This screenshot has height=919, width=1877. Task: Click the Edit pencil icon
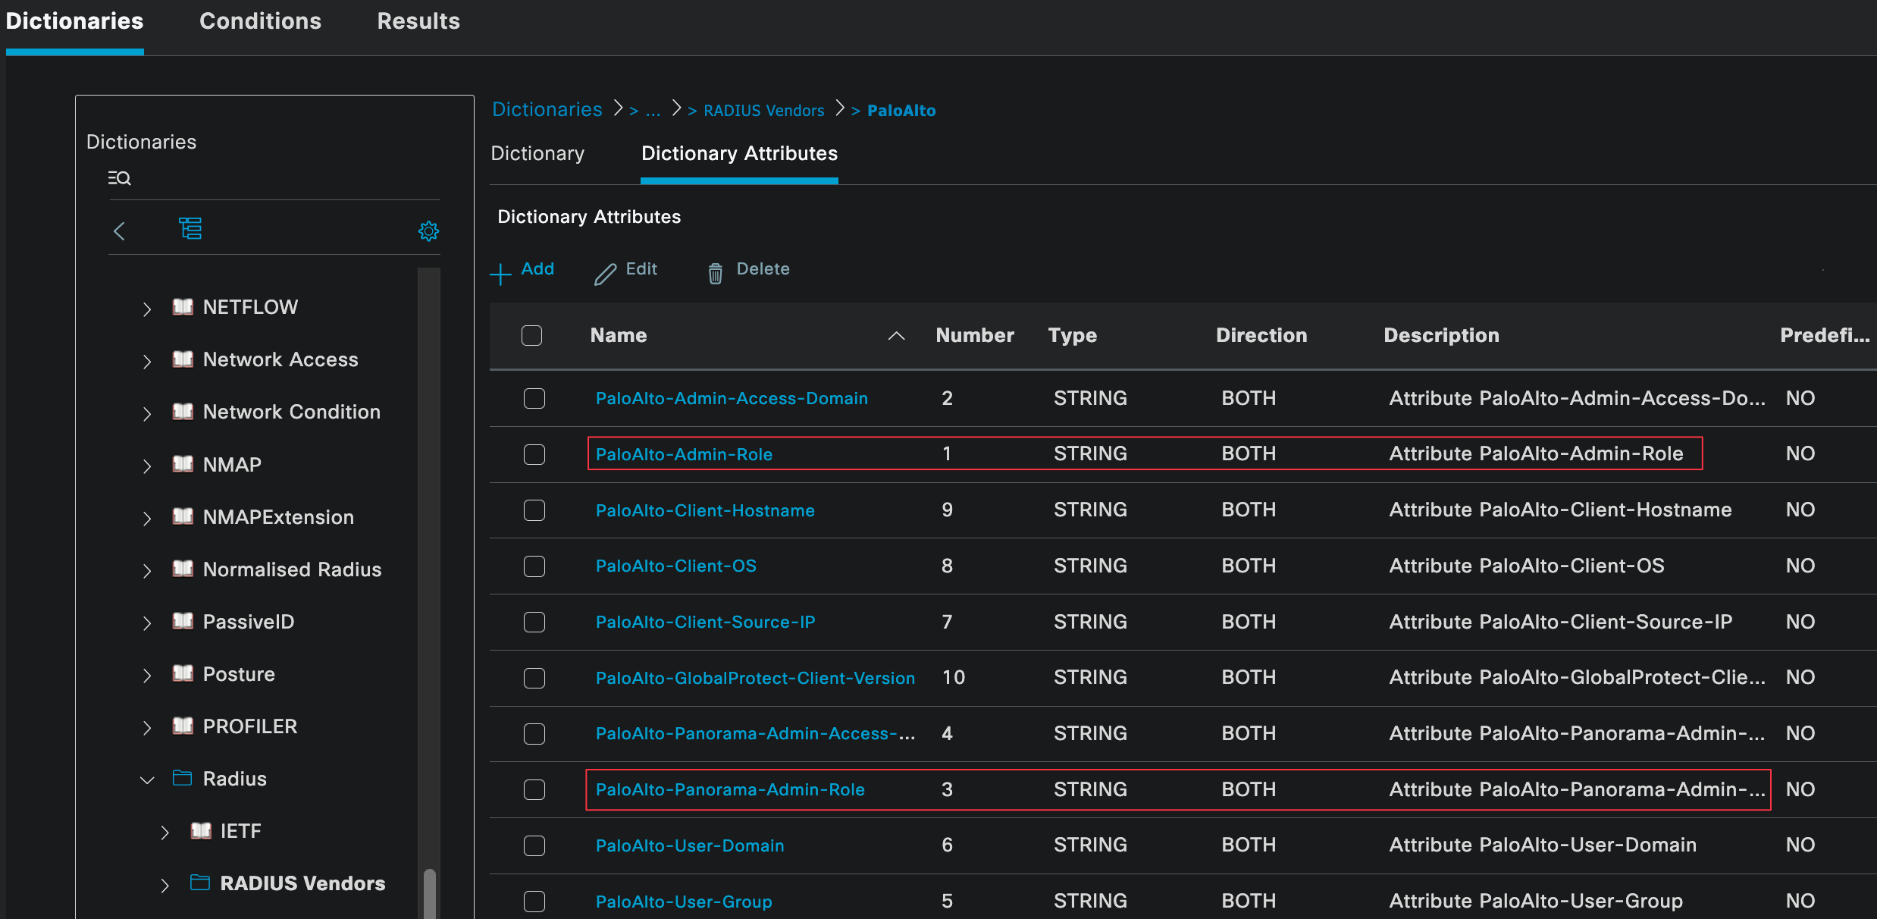click(605, 273)
